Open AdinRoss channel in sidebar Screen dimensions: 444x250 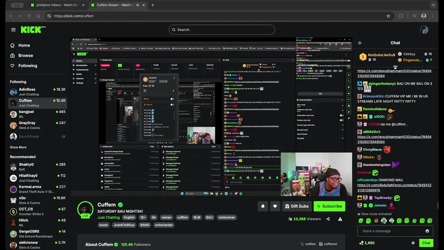[37, 92]
